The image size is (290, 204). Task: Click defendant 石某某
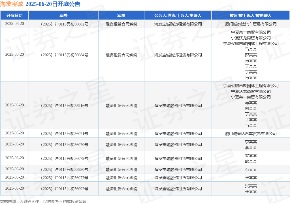251,169
